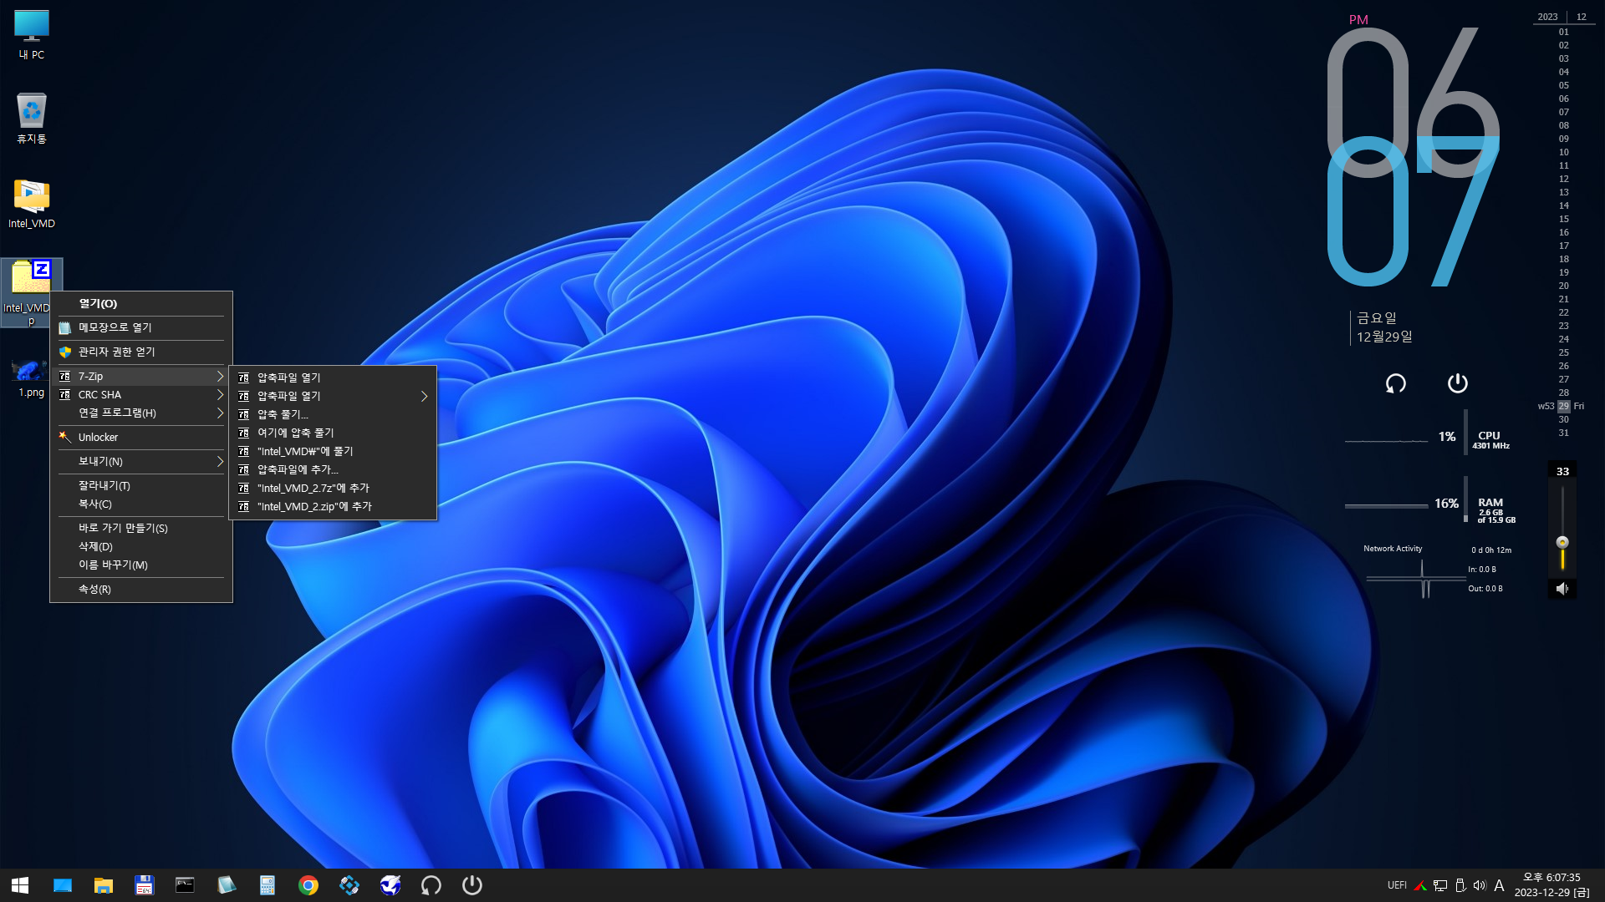Launch Command Prompt from the taskbar
1605x902 pixels.
tap(185, 885)
